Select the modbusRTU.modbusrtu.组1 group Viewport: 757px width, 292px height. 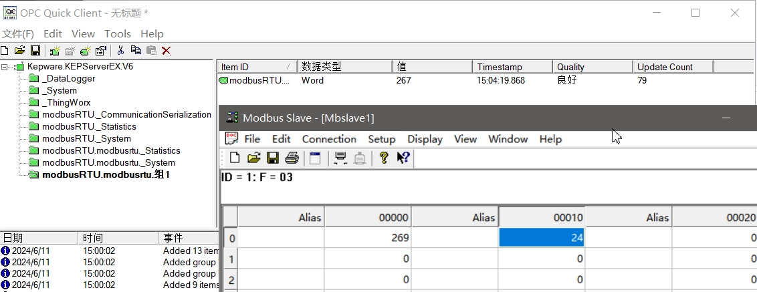pyautogui.click(x=106, y=174)
